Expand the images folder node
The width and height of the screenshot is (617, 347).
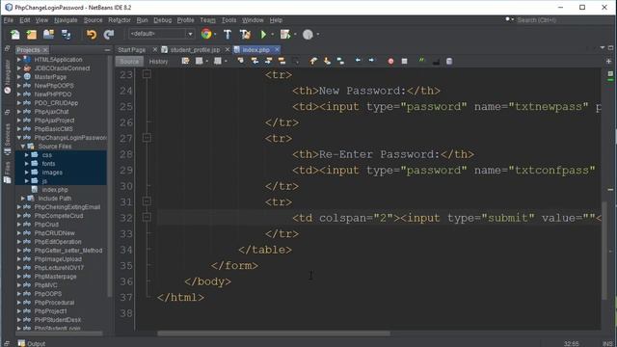click(x=26, y=173)
